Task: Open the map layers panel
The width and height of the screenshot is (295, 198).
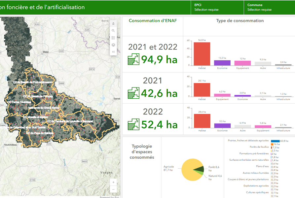Action: coord(113,45)
